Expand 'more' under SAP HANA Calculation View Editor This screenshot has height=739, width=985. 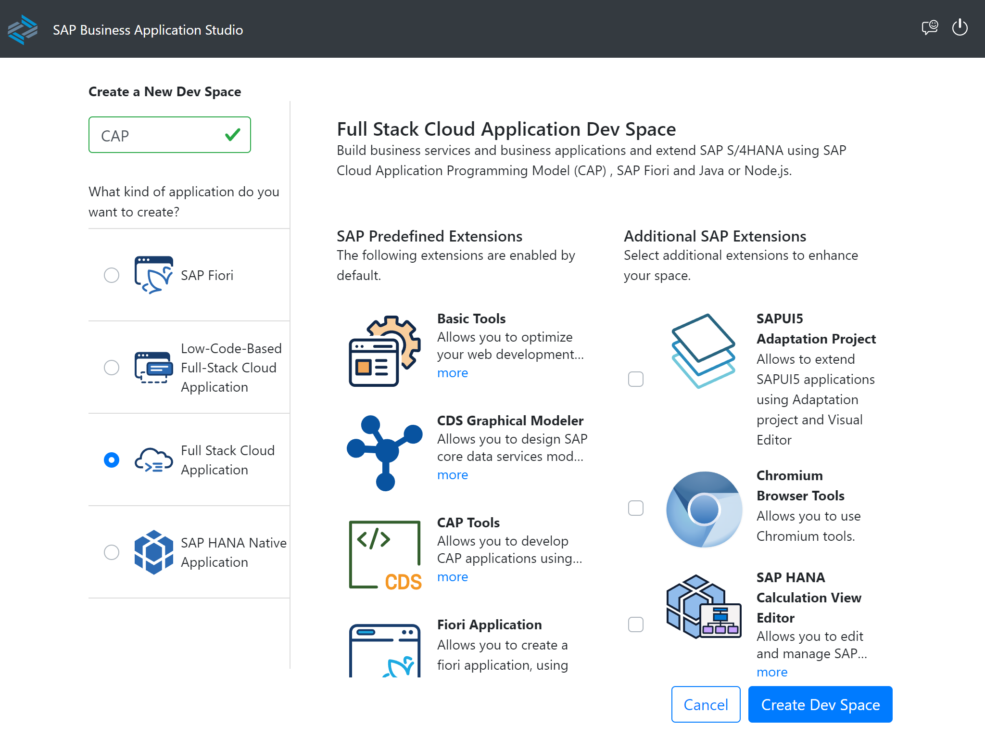tap(772, 672)
